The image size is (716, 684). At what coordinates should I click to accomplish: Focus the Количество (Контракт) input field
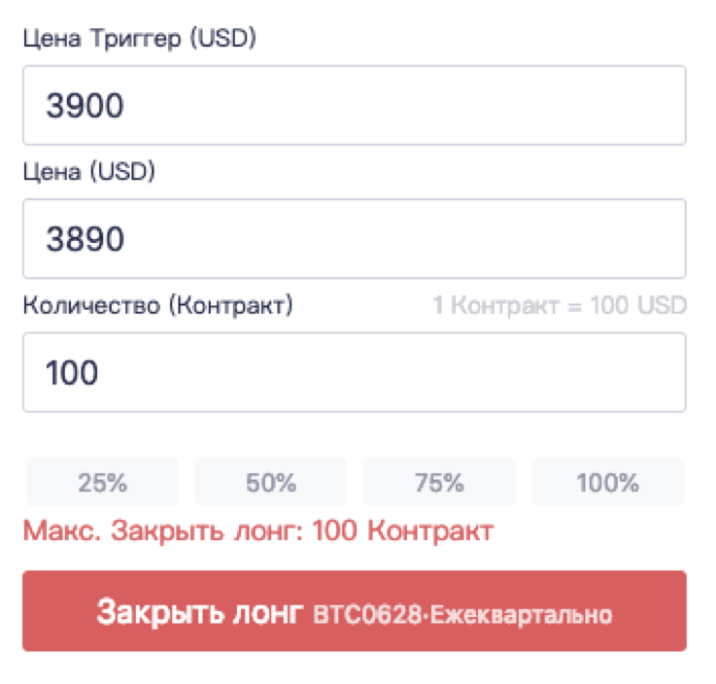tap(355, 372)
